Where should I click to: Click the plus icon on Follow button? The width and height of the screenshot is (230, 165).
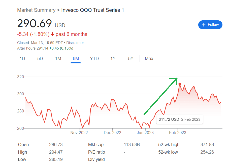pyautogui.click(x=204, y=25)
